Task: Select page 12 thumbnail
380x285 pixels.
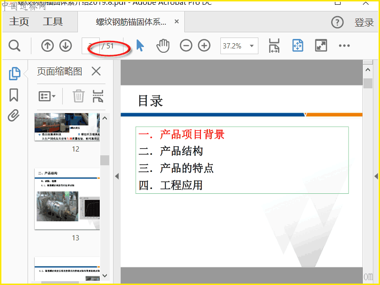Action: tap(67, 127)
